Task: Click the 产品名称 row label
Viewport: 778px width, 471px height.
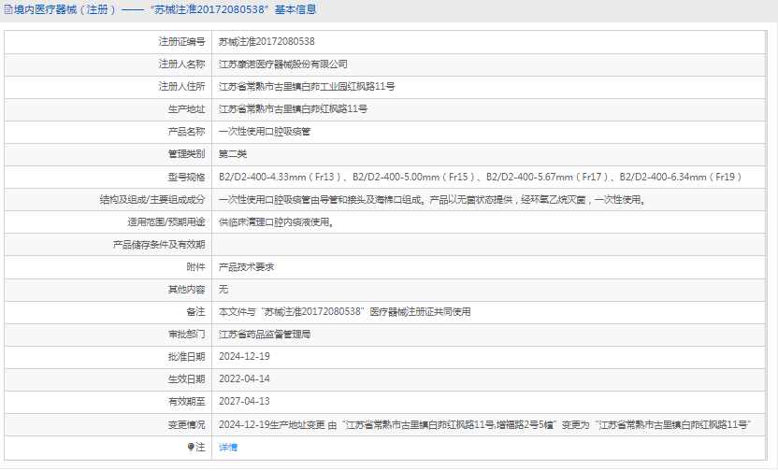Action: pos(187,132)
